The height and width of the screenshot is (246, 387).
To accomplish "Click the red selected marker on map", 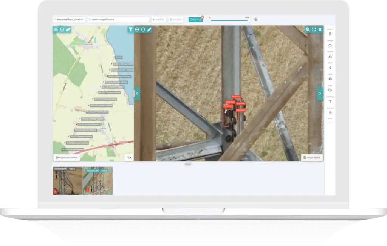I will [76, 125].
